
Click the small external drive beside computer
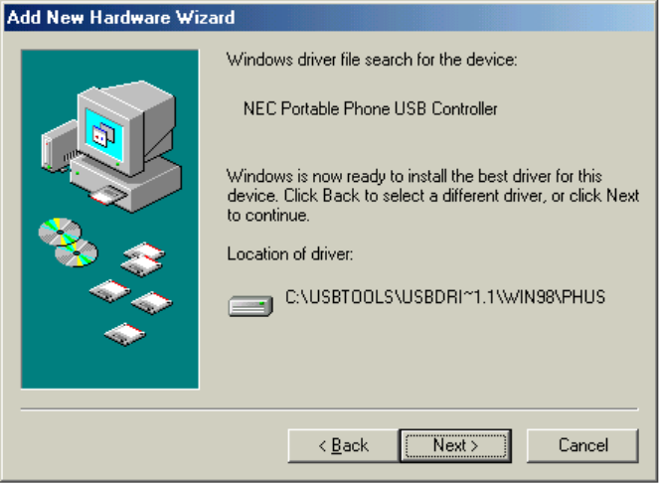[x=59, y=147]
